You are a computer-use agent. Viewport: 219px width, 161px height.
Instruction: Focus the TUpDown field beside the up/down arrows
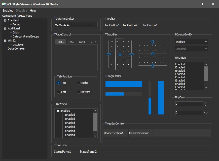point(189,104)
